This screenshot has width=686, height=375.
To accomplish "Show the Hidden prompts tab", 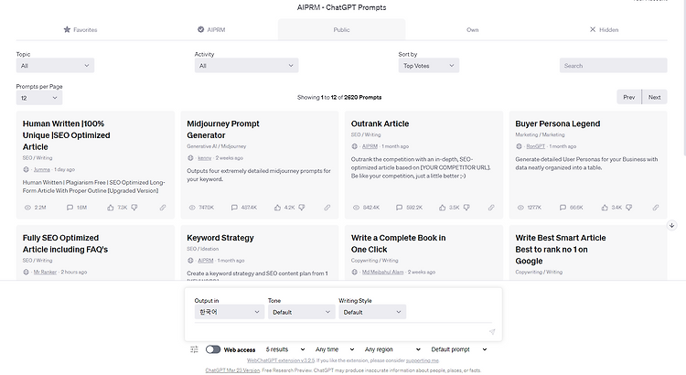I will pyautogui.click(x=604, y=30).
